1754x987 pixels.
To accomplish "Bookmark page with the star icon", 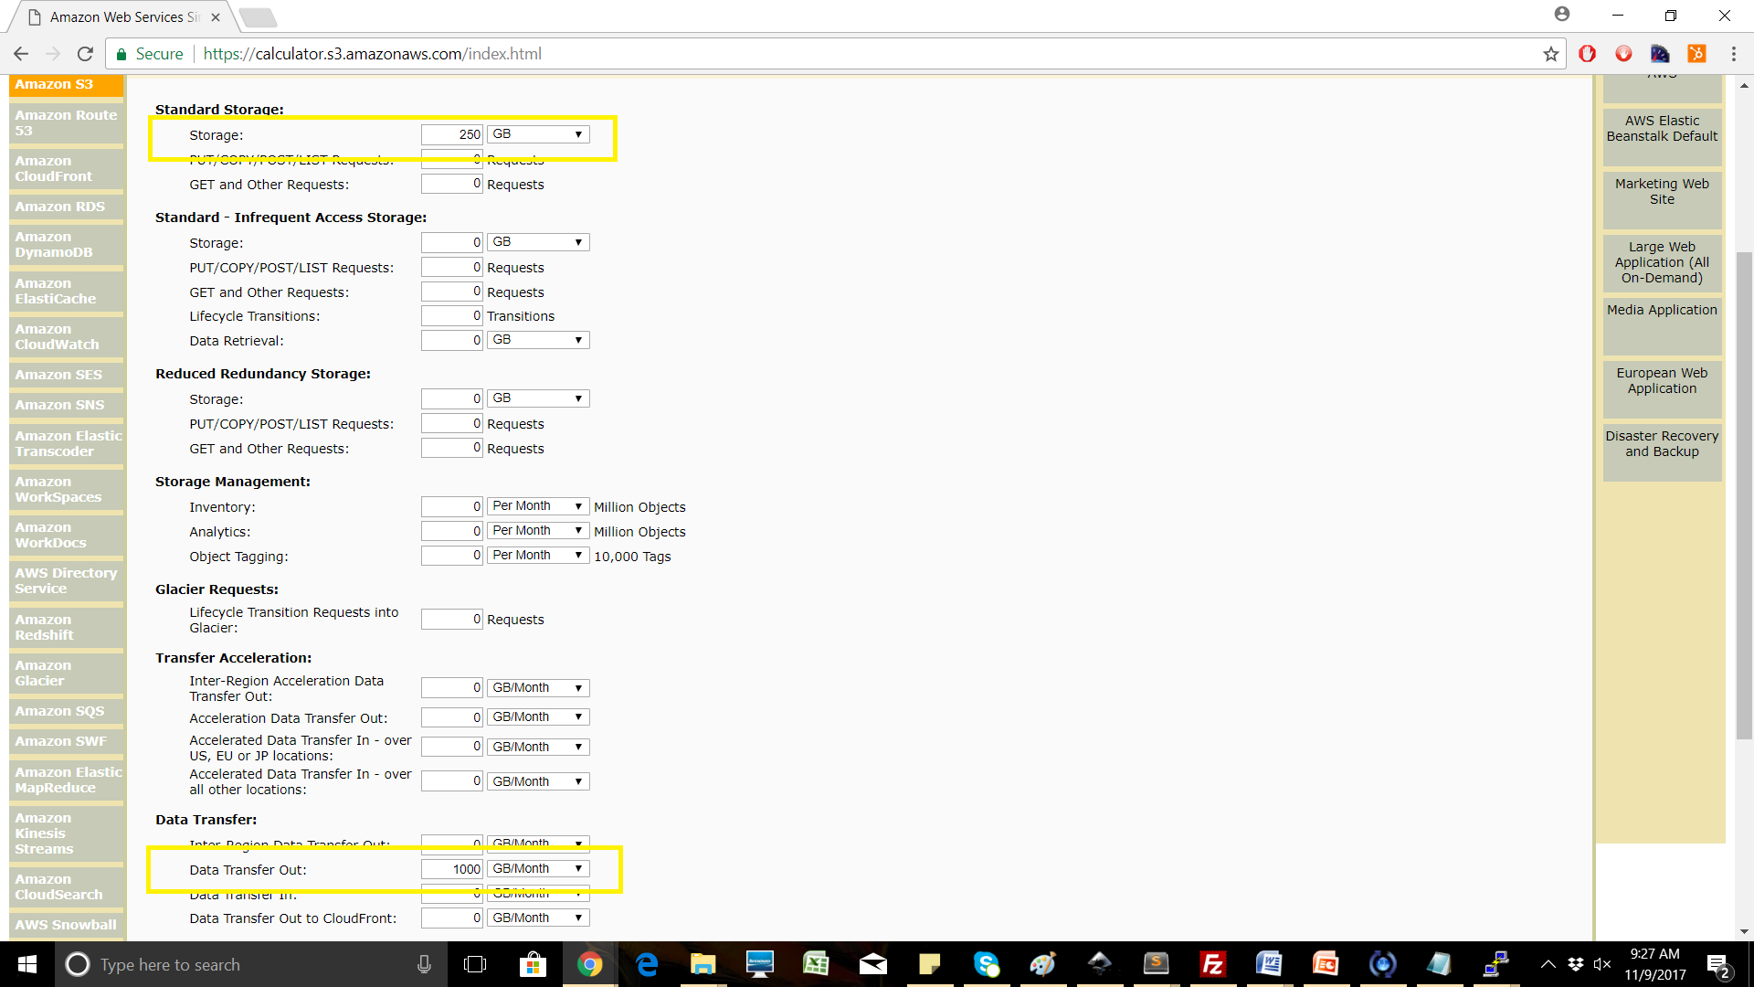I will [1550, 54].
